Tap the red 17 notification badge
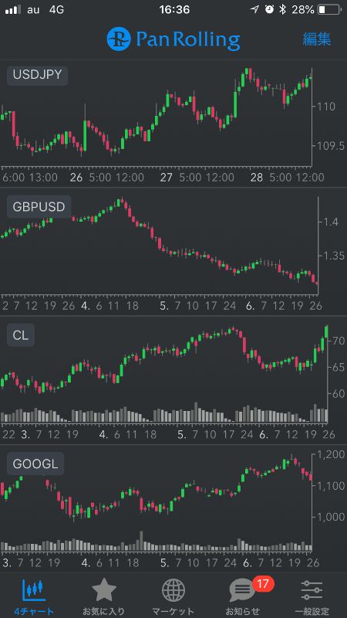Viewport: 347px width, 618px height. pos(263,584)
